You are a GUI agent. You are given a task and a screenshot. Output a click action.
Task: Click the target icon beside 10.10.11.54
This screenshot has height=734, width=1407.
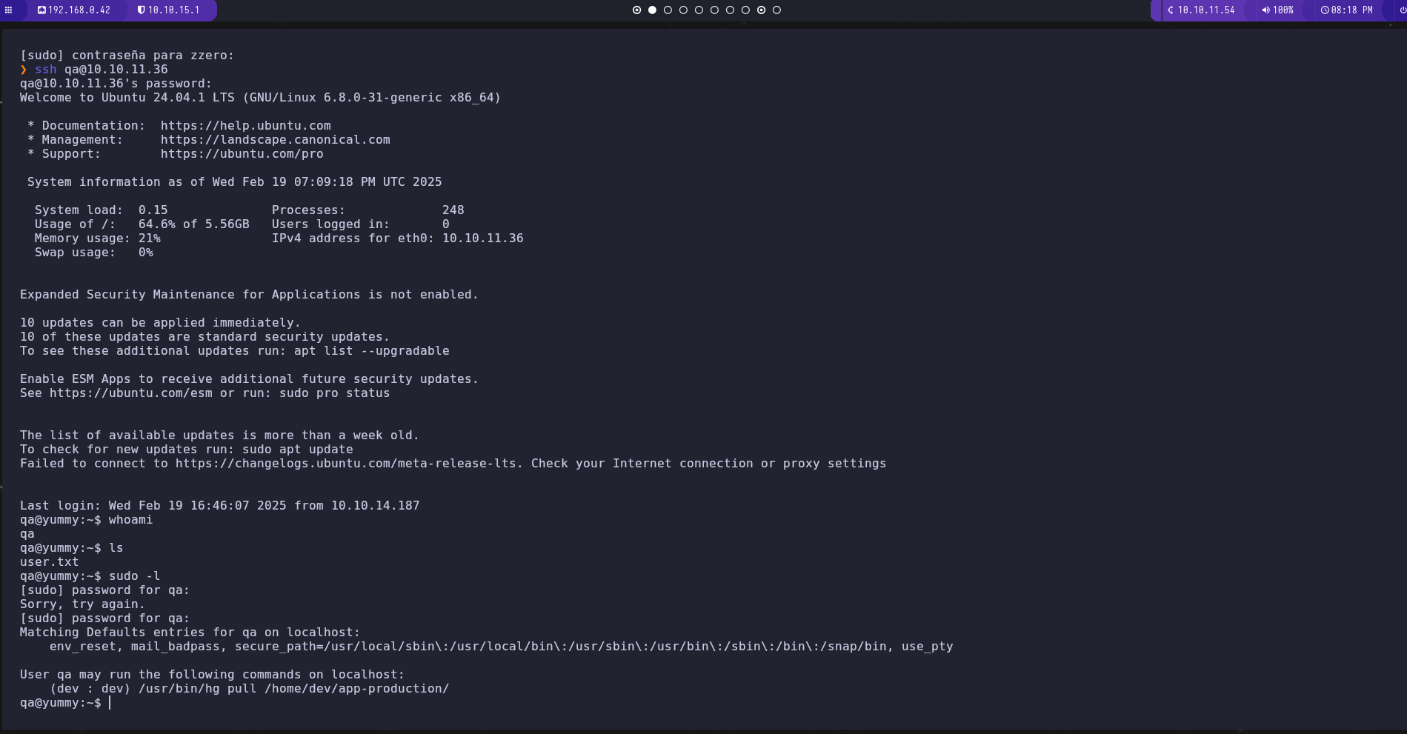1171,10
